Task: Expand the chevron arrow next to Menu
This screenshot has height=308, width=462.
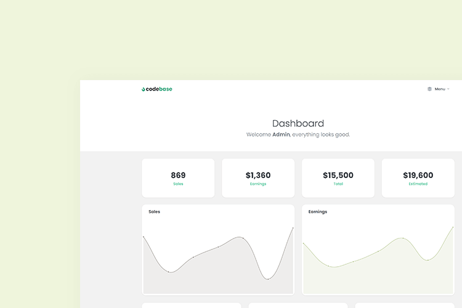Action: pyautogui.click(x=448, y=89)
